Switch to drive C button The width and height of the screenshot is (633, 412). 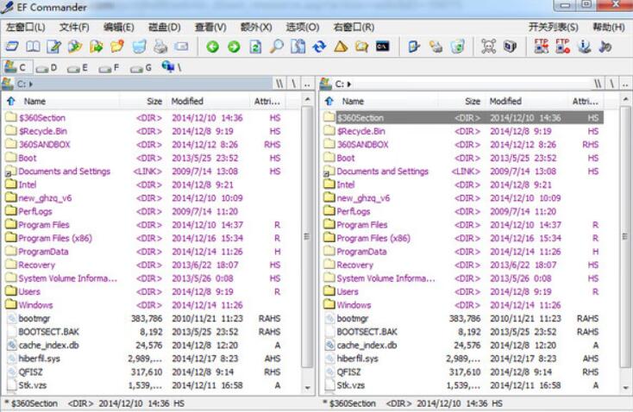pos(16,67)
